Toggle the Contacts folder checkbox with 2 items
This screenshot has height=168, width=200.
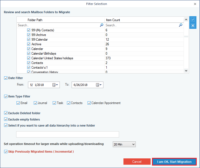pyautogui.click(x=29, y=63)
